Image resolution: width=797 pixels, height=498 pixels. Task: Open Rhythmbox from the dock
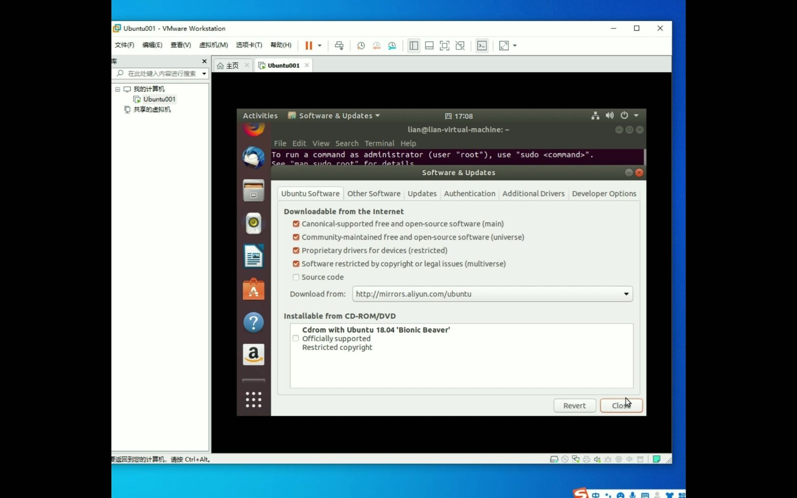(x=254, y=223)
